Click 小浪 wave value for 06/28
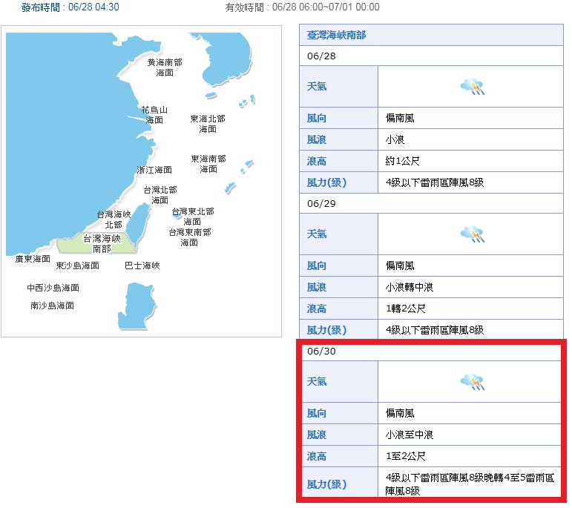The height and width of the screenshot is (508, 572). pyautogui.click(x=395, y=139)
